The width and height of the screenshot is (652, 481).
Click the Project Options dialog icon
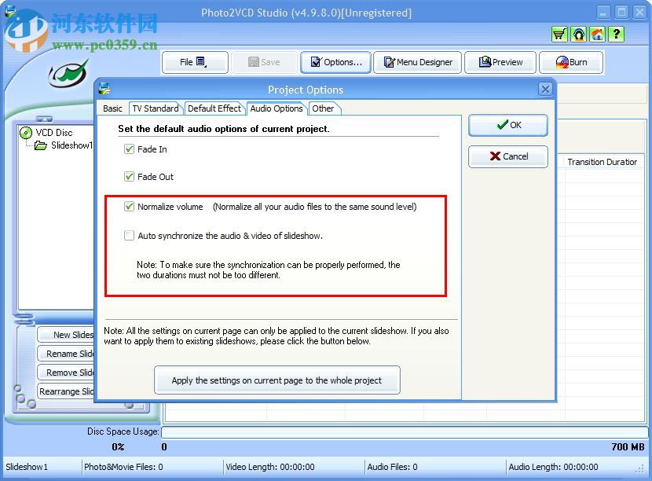[104, 89]
